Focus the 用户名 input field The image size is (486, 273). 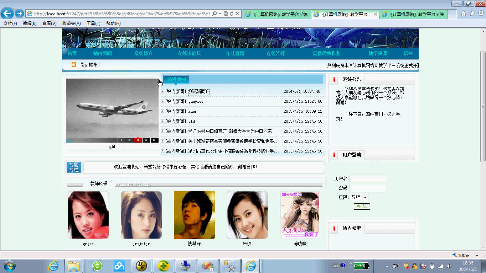pos(367,179)
